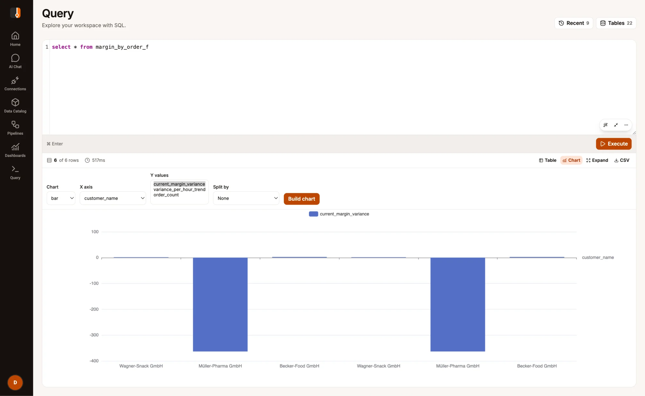The image size is (645, 396).
Task: Select current_margin_variance in Y values list
Action: pyautogui.click(x=179, y=184)
